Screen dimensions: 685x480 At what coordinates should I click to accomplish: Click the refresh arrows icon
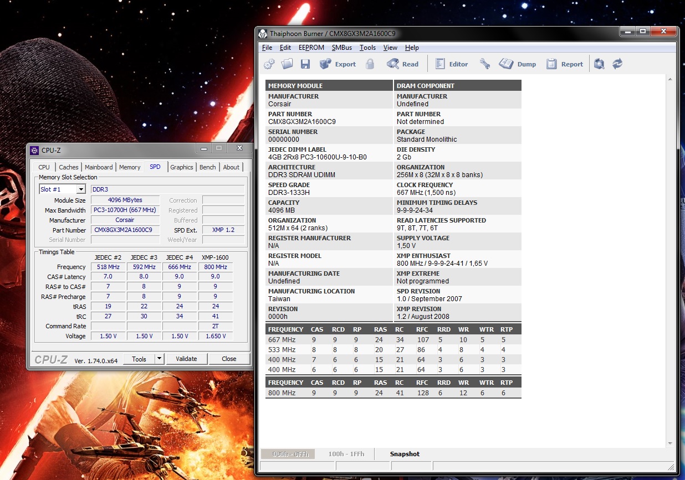(x=617, y=64)
